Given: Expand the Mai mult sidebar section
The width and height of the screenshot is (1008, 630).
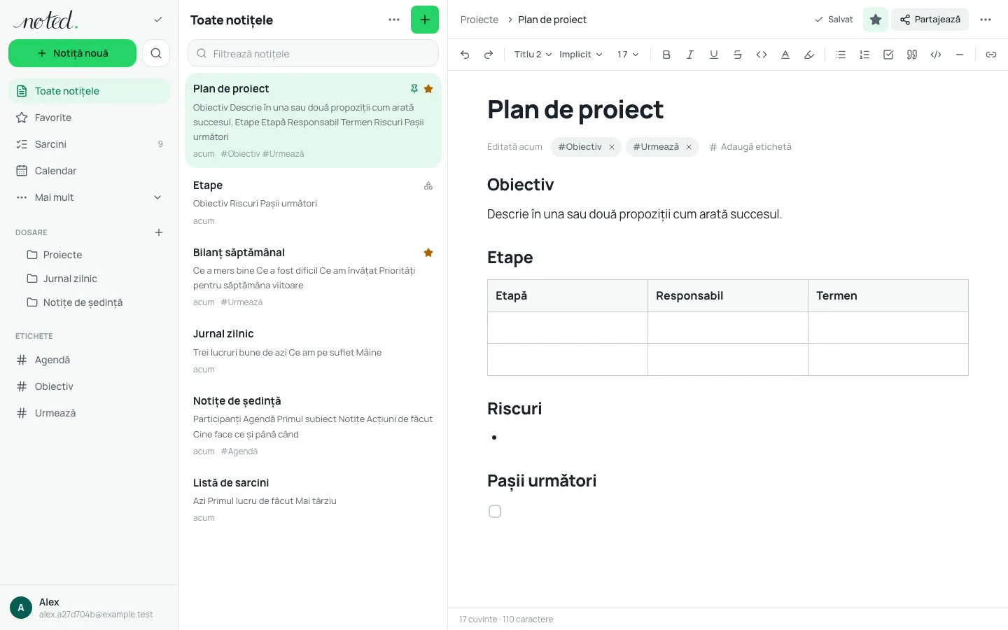Looking at the screenshot, I should point(90,197).
